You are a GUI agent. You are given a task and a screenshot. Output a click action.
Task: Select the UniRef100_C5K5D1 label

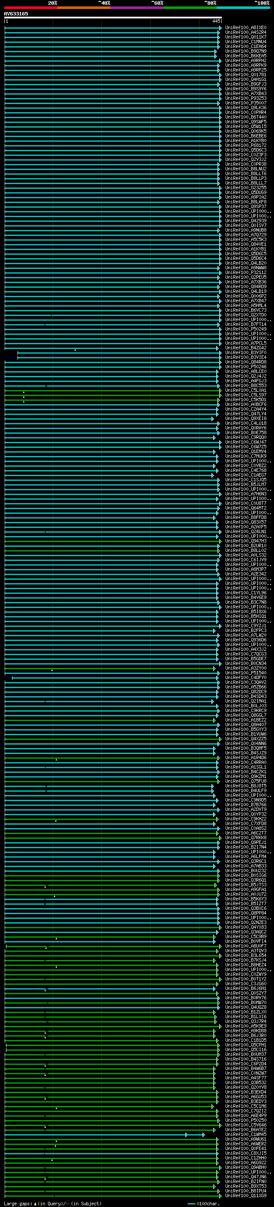pos(245,399)
